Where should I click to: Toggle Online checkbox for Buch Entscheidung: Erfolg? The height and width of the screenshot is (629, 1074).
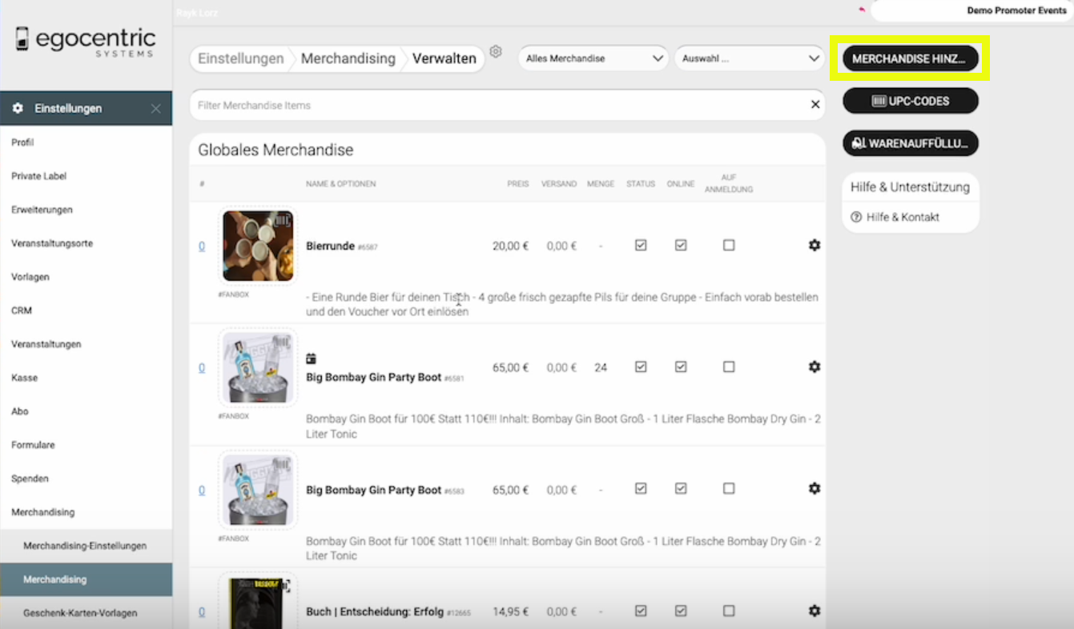(x=681, y=611)
